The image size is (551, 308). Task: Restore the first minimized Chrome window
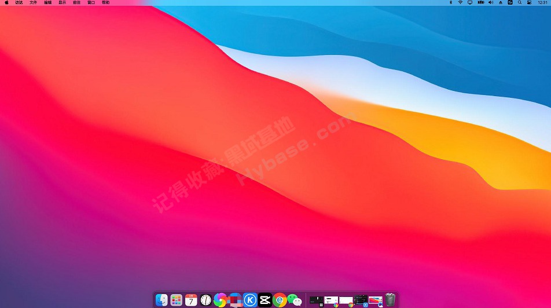pyautogui.click(x=331, y=301)
